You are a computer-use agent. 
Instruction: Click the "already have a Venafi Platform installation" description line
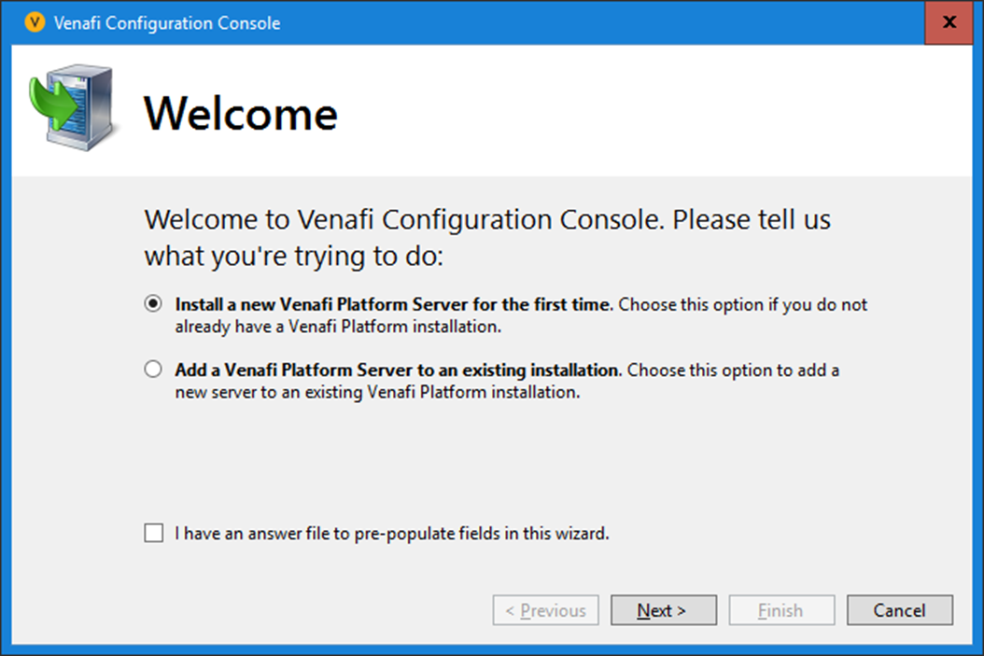tap(339, 327)
